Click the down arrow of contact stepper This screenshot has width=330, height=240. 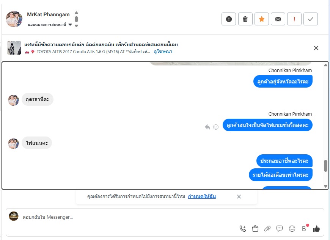(77, 26)
